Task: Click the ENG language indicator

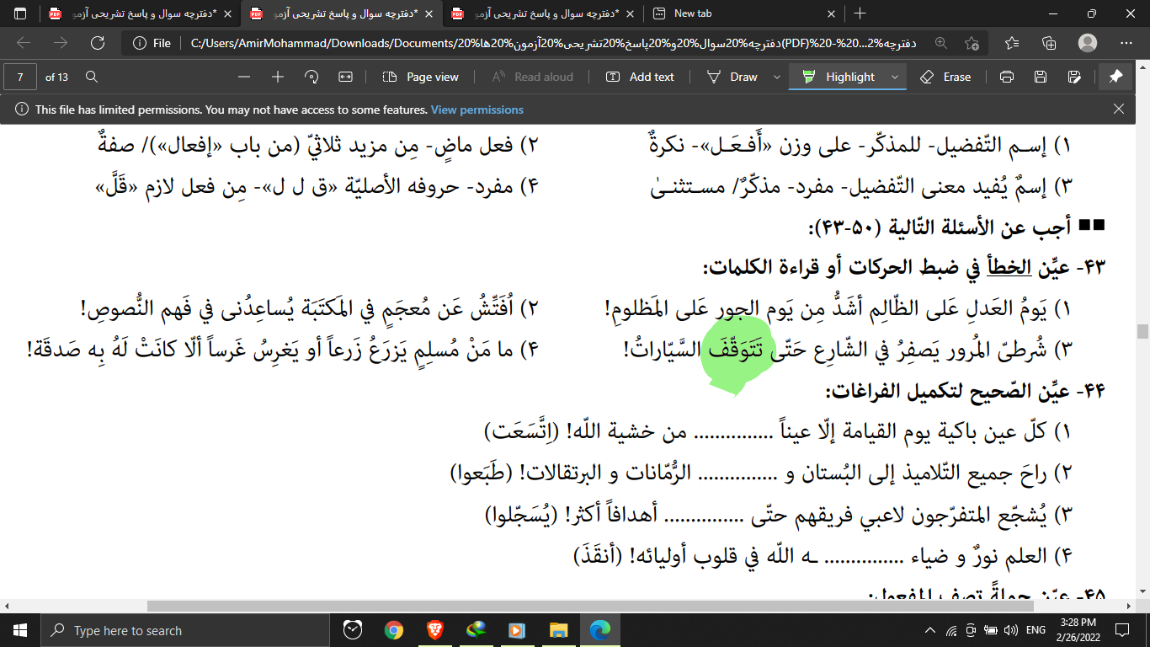Action: (x=1036, y=630)
